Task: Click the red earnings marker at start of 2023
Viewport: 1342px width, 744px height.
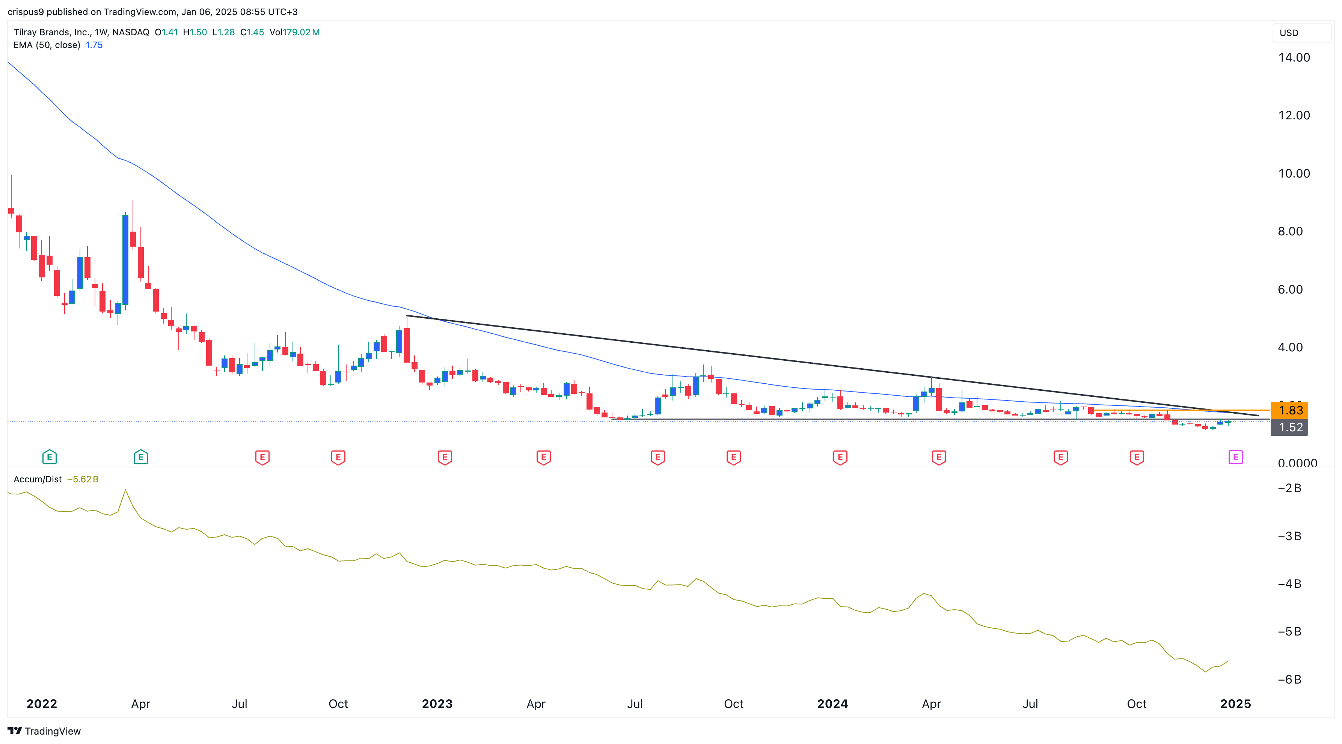Action: click(445, 458)
